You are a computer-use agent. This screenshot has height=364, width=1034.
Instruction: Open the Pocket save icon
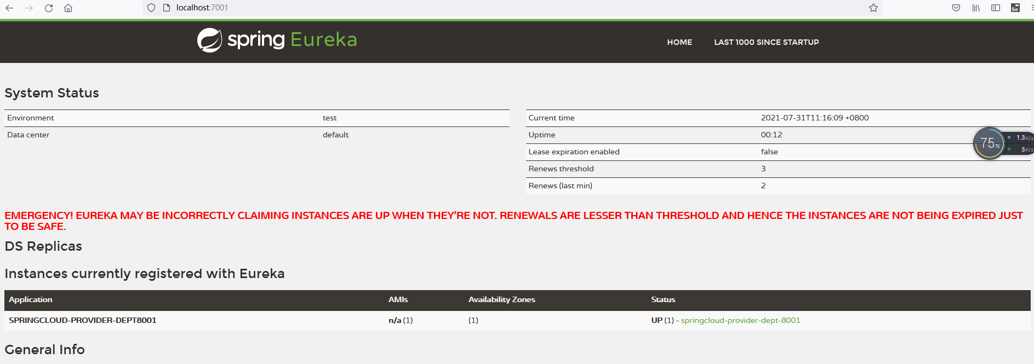pyautogui.click(x=956, y=8)
